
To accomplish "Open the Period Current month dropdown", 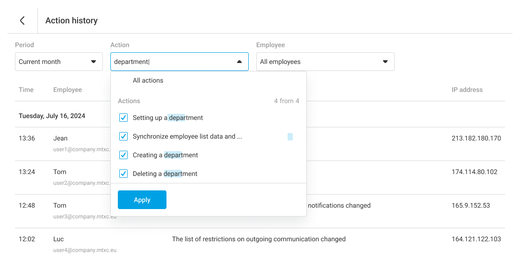I will pos(58,62).
